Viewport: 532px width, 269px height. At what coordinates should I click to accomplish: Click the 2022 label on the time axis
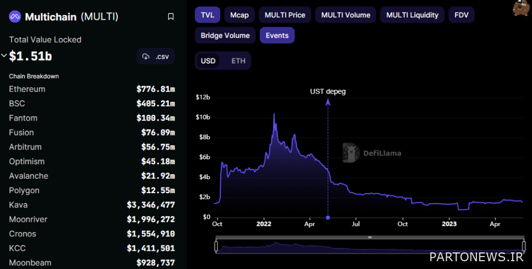[x=264, y=224]
